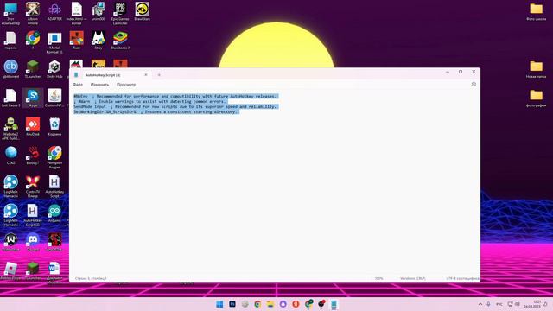This screenshot has height=311, width=553.
Task: Open the Файл menu in Notepad
Action: point(78,85)
